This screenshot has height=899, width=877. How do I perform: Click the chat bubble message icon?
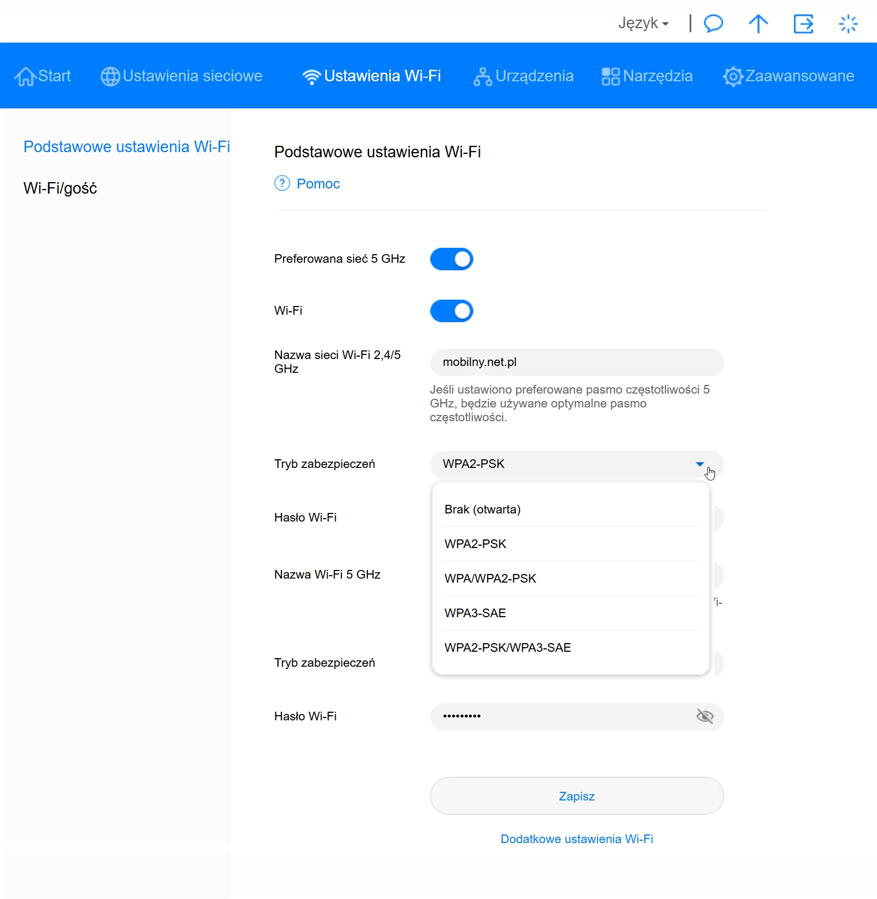[x=713, y=24]
